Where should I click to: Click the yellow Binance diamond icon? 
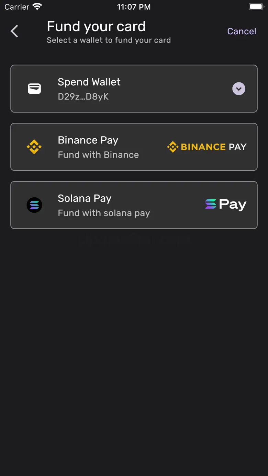point(34,147)
